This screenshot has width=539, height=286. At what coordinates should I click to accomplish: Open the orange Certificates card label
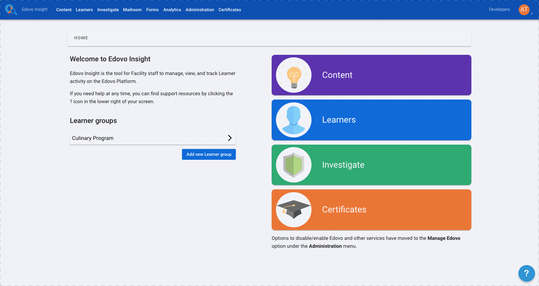click(344, 210)
